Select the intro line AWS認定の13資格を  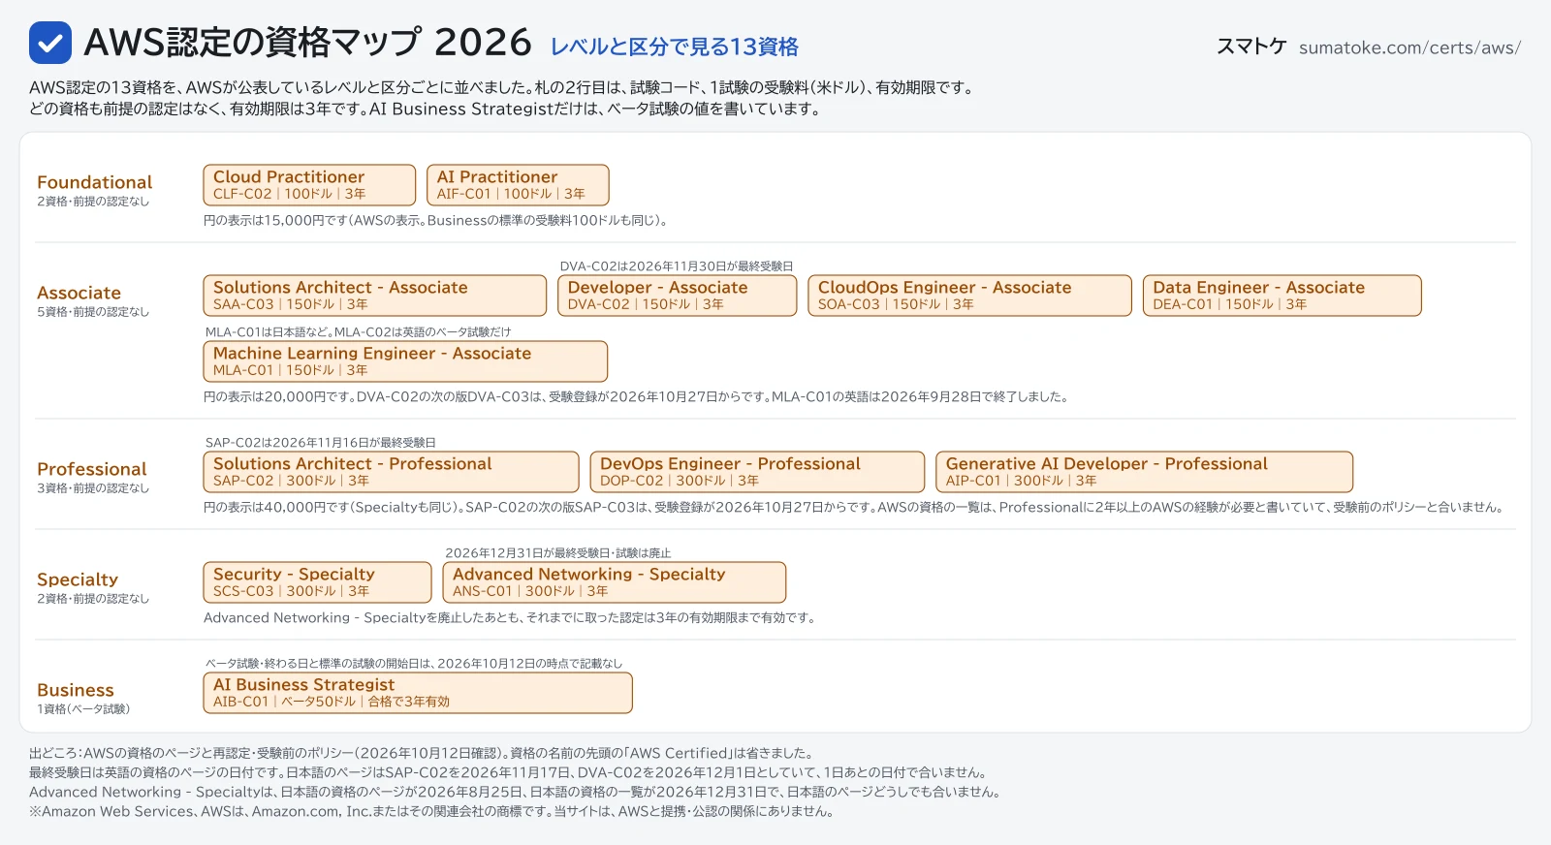(x=501, y=87)
